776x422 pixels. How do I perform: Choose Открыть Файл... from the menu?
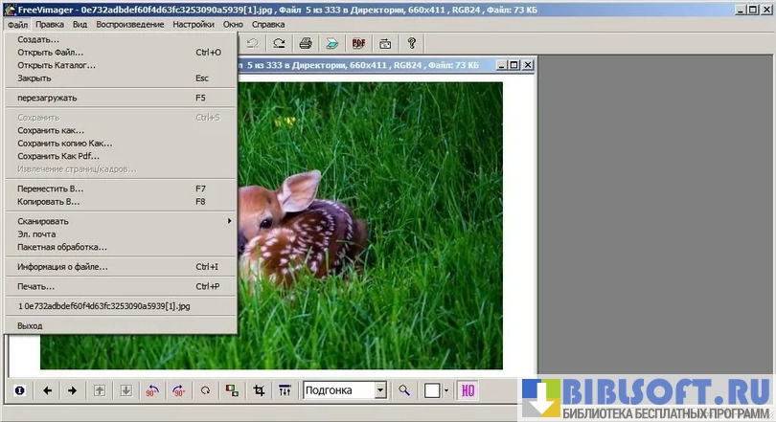(x=50, y=53)
